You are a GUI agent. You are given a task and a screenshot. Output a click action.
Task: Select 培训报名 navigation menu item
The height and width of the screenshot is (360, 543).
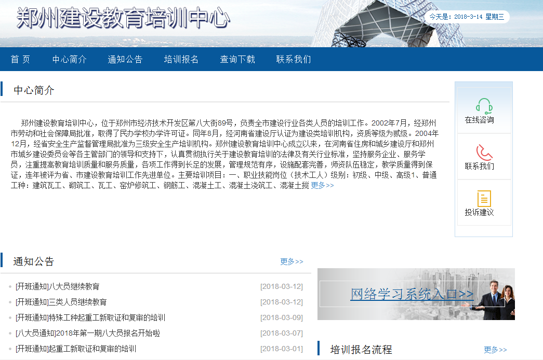181,59
